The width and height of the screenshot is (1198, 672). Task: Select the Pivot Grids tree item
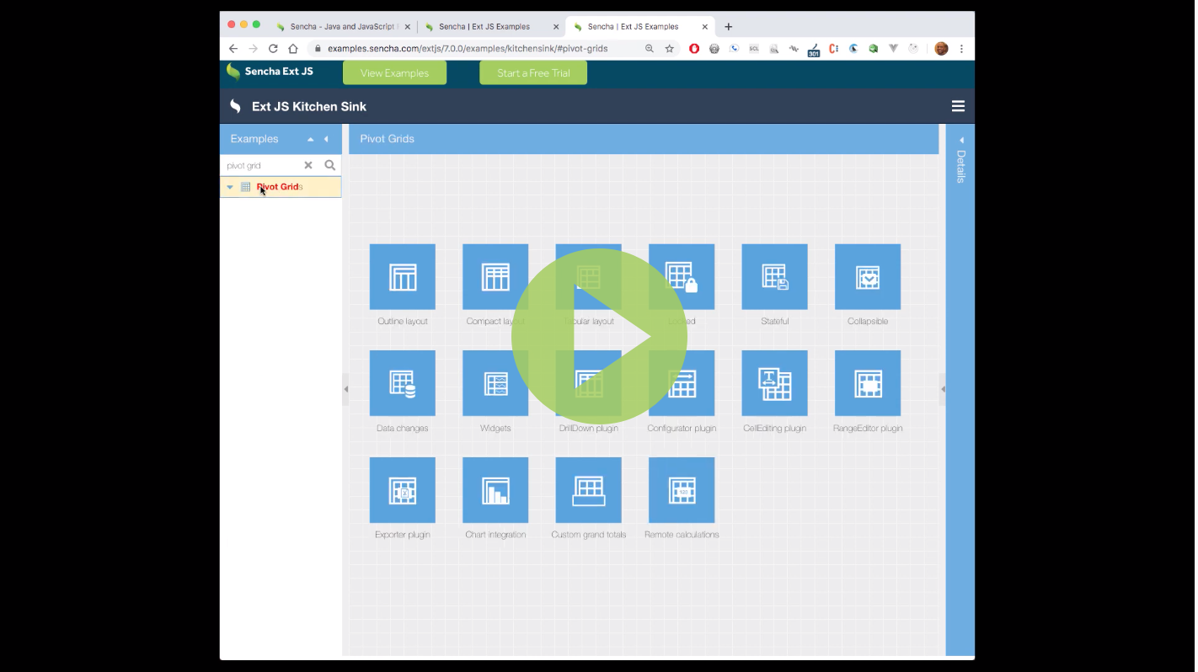click(281, 187)
